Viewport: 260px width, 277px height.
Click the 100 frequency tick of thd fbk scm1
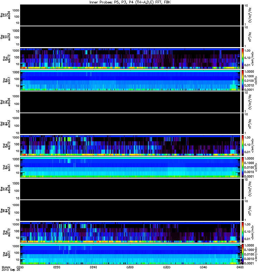coord(16,166)
